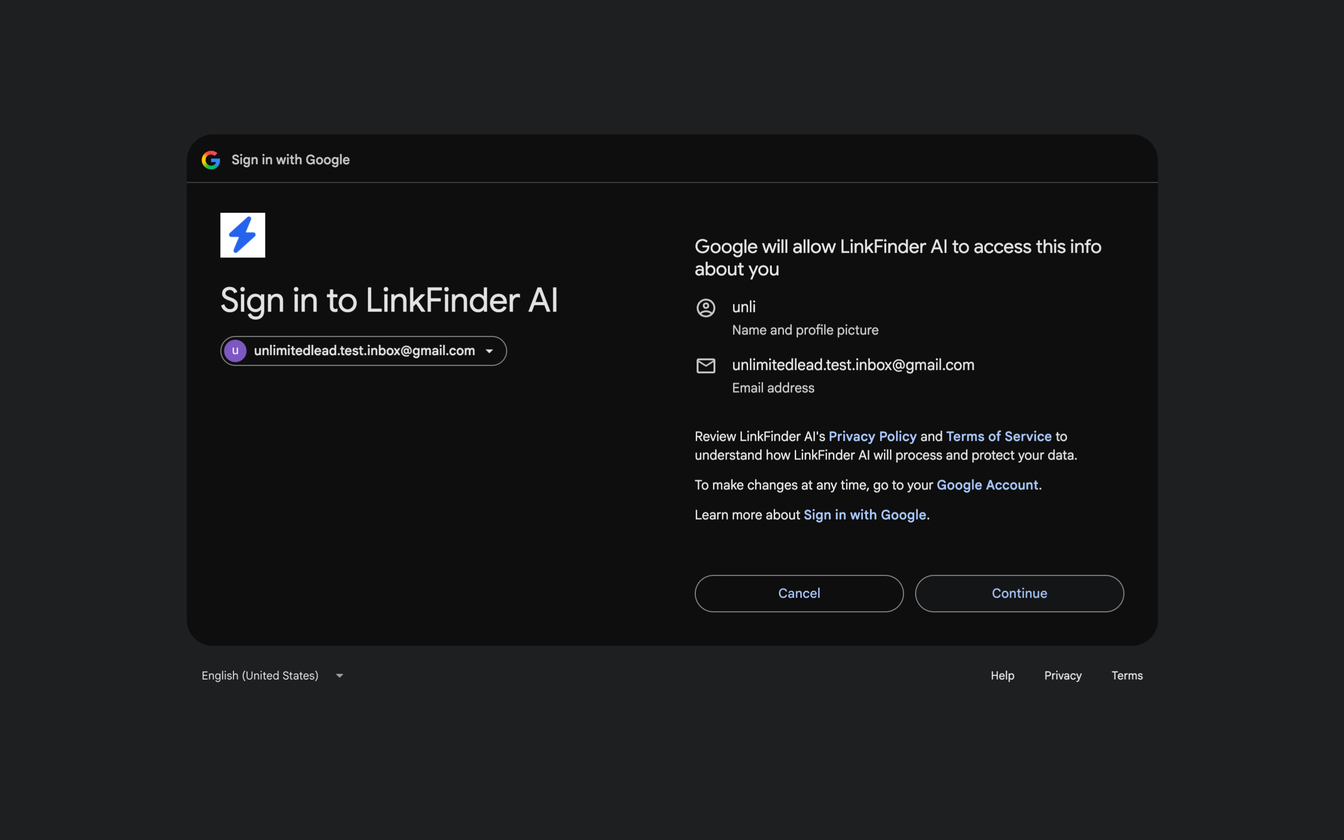Screen dimensions: 1344x840
Task: Click Continue to sign in
Action: (1019, 593)
